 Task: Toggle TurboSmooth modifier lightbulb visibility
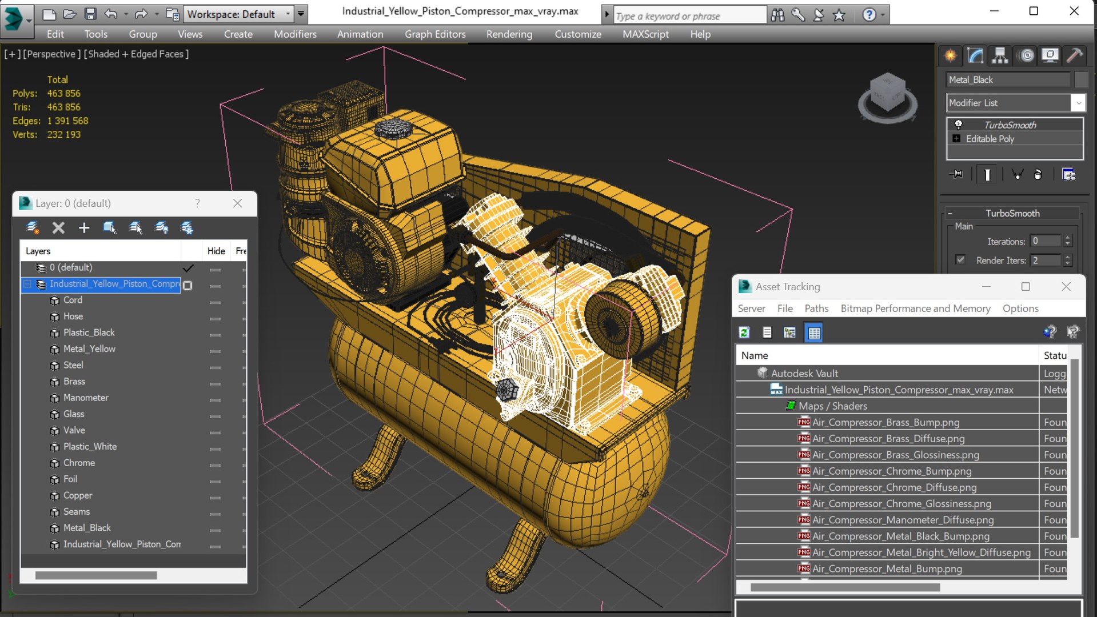(959, 125)
